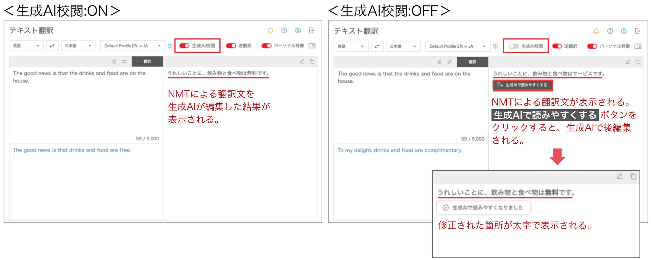Open the user account icon in AI校閲:ON window

click(298, 31)
